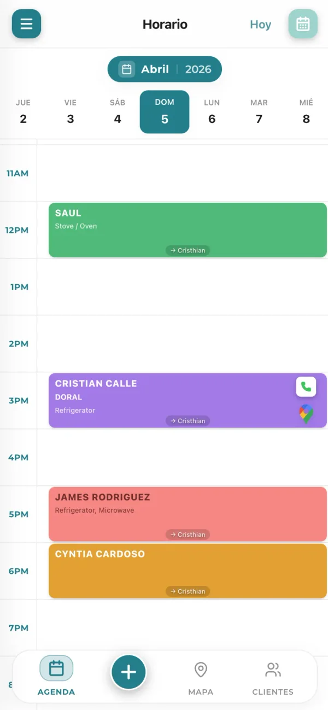Open the hamburger navigation menu

click(x=26, y=24)
